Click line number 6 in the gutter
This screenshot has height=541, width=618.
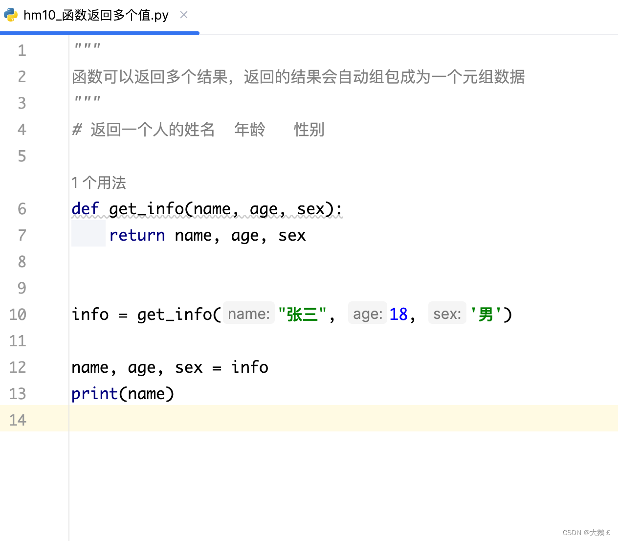22,209
